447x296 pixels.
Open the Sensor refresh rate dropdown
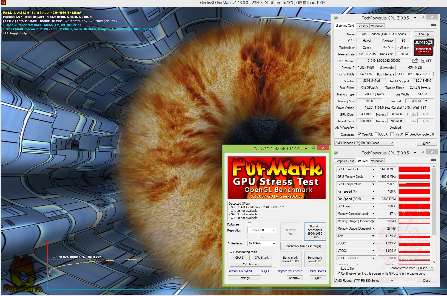(x=425, y=268)
